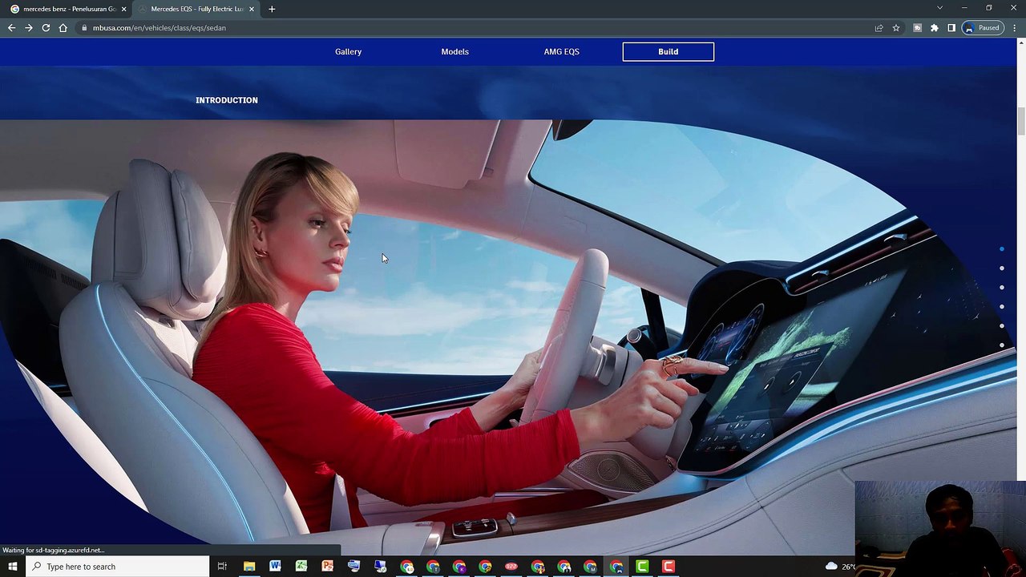Close the Mercedes EQS tab

click(x=251, y=9)
